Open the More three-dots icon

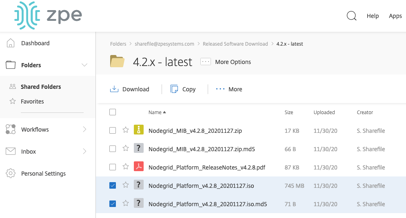click(x=220, y=89)
